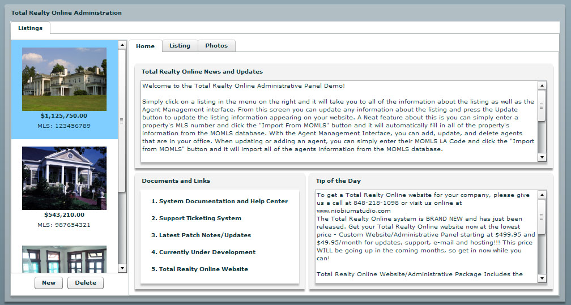This screenshot has width=571, height=305.
Task: Open Support Ticketing System link
Action: click(196, 218)
